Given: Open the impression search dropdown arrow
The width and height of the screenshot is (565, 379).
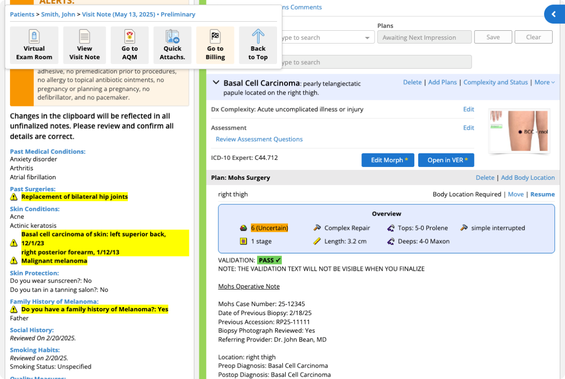Looking at the screenshot, I should [367, 38].
